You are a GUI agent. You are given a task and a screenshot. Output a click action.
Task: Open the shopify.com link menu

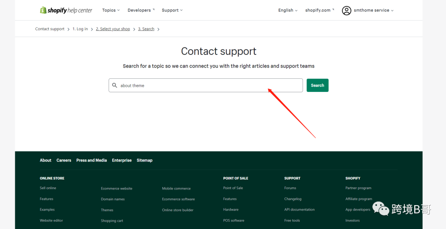tap(320, 10)
